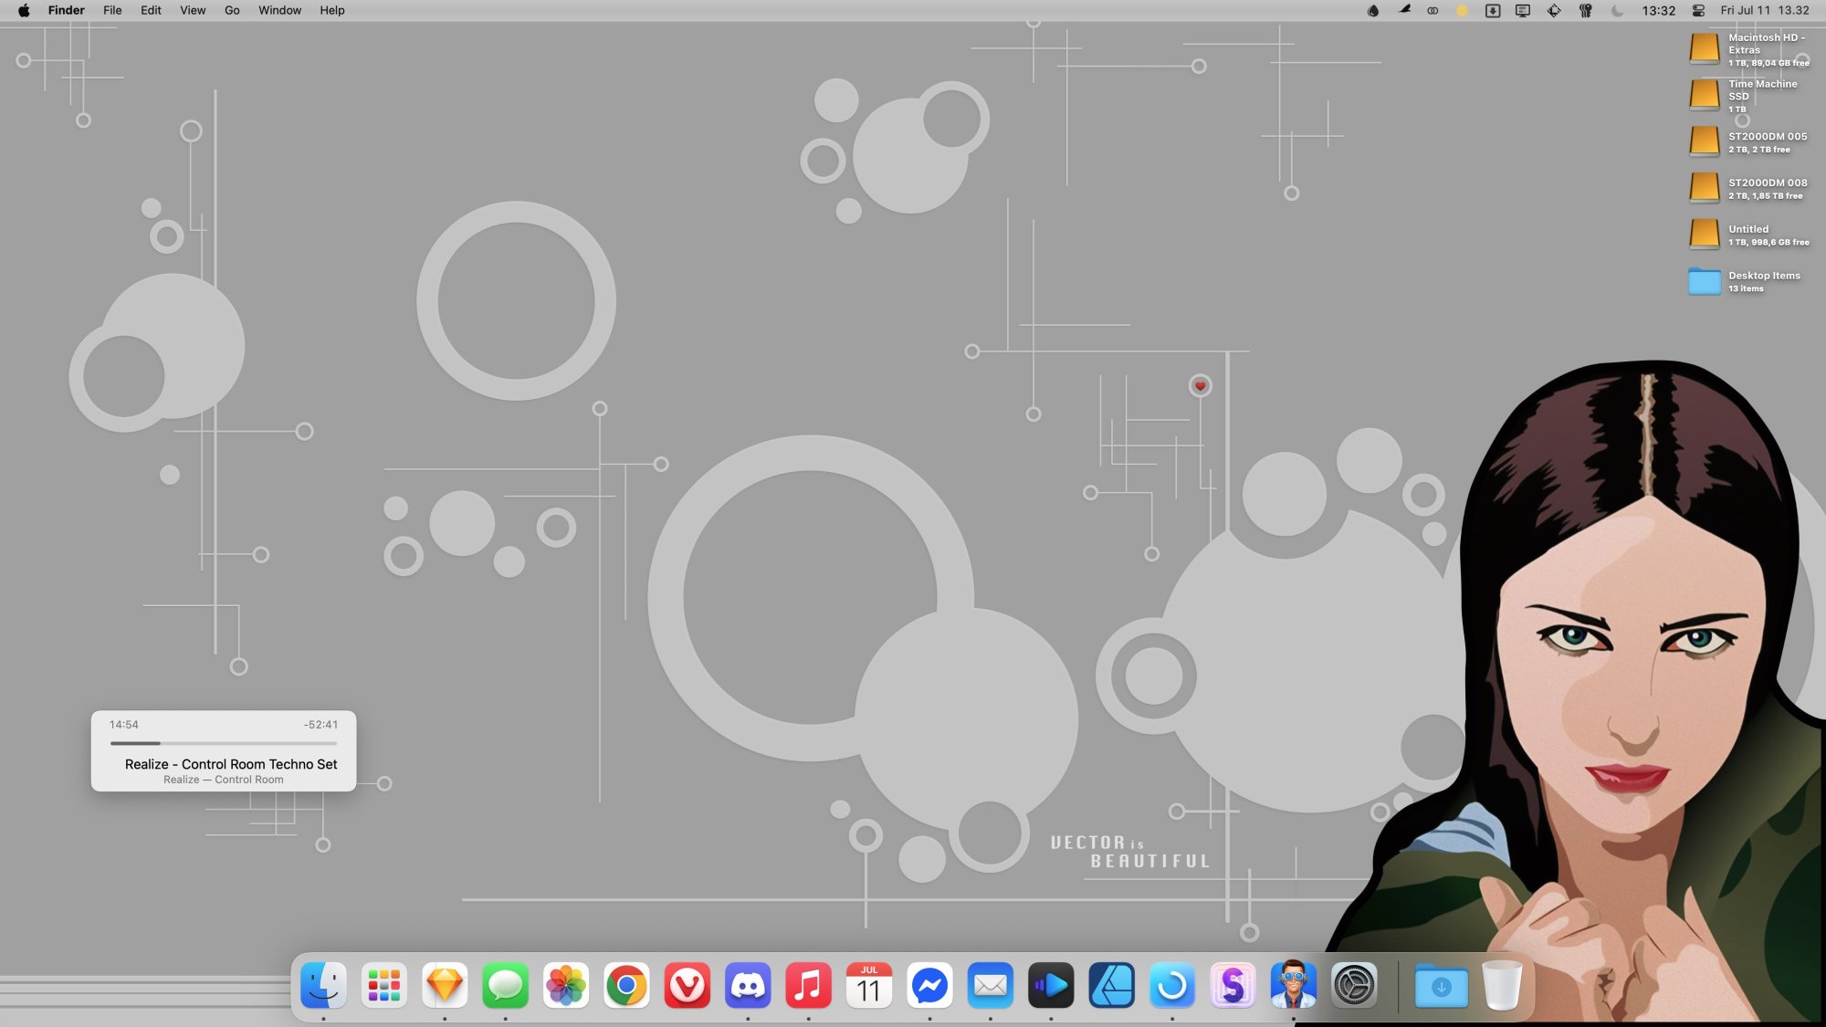
Task: Open Facebook Messenger from the Dock
Action: (x=929, y=986)
